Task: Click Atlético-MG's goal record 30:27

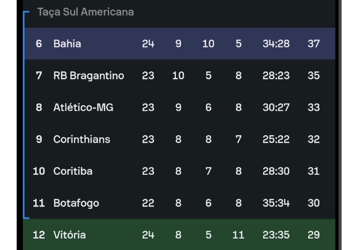Action: tap(276, 108)
